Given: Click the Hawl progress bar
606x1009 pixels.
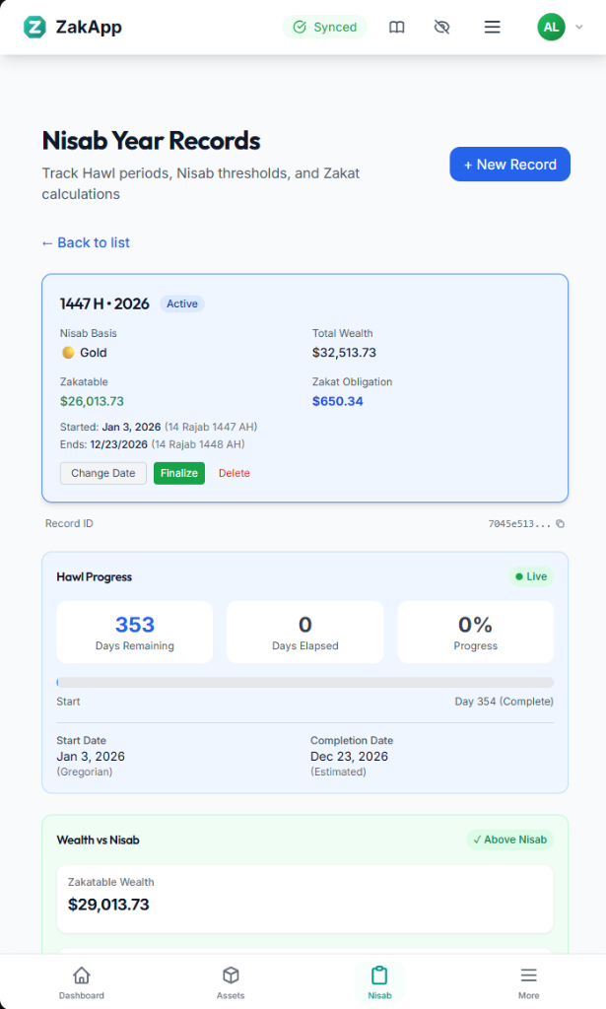Looking at the screenshot, I should (x=304, y=682).
